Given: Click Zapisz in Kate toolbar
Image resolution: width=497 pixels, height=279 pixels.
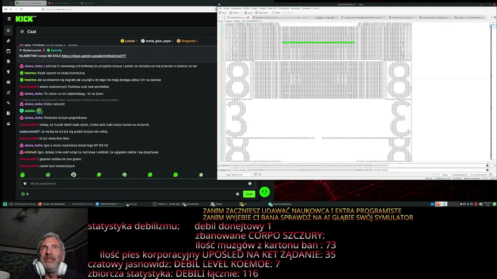Looking at the screenshot, I should (x=248, y=13).
